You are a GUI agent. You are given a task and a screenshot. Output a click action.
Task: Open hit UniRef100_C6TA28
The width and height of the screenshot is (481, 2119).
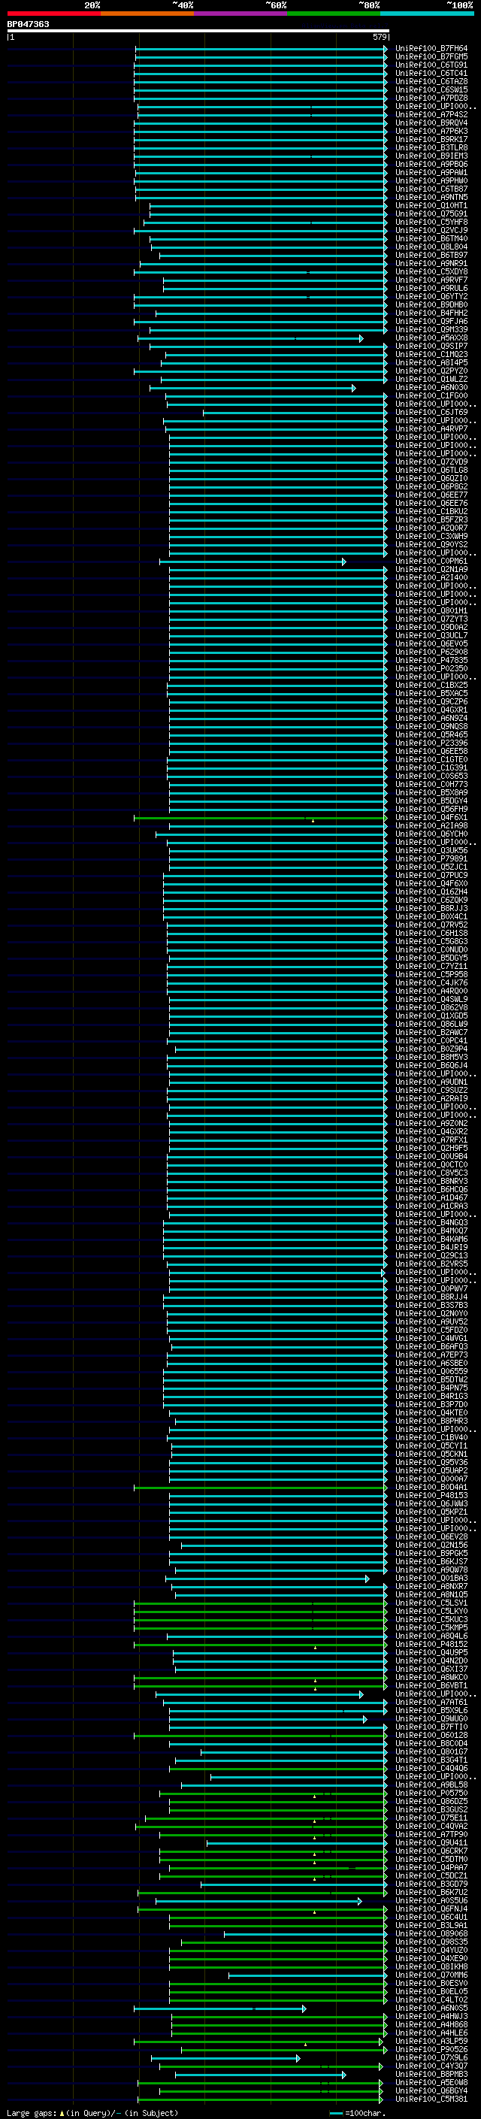(x=431, y=81)
